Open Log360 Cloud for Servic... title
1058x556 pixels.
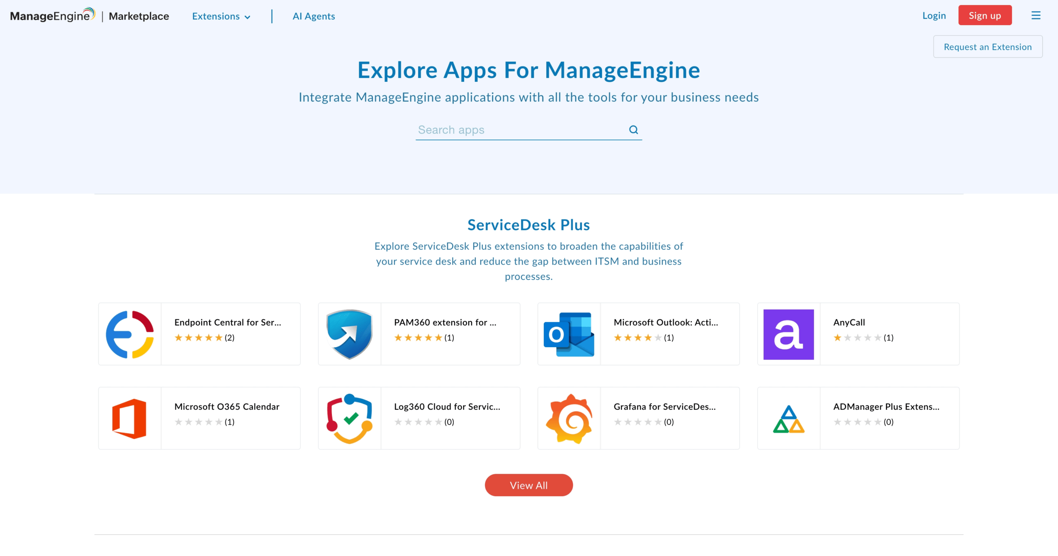[x=447, y=407]
